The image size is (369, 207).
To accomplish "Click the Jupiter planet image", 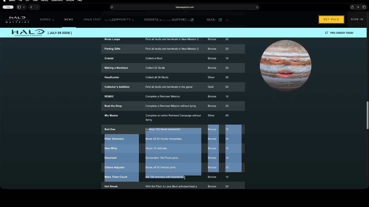I will point(285,66).
